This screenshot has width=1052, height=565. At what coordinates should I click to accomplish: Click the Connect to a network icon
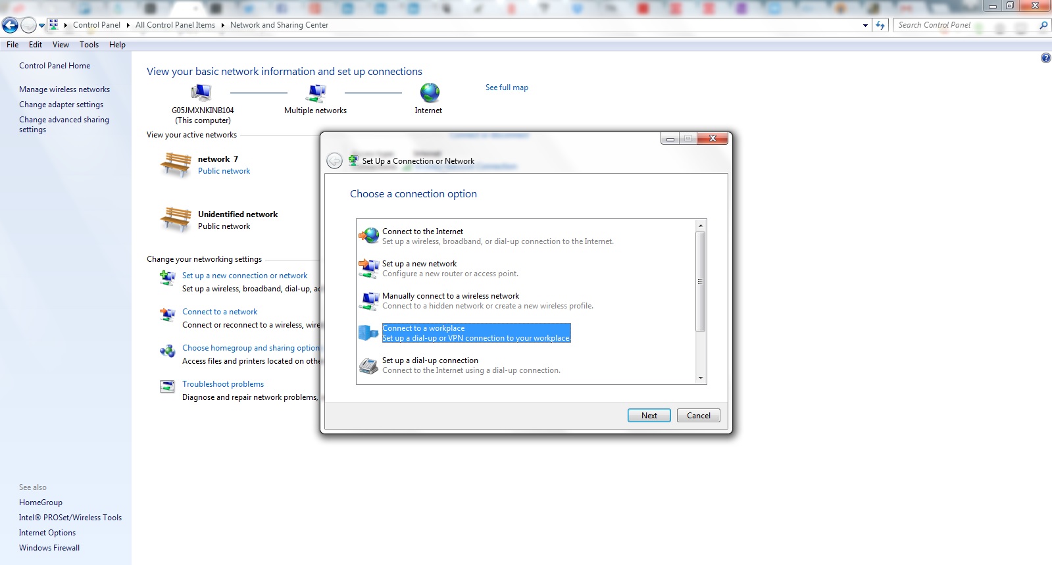coord(168,314)
